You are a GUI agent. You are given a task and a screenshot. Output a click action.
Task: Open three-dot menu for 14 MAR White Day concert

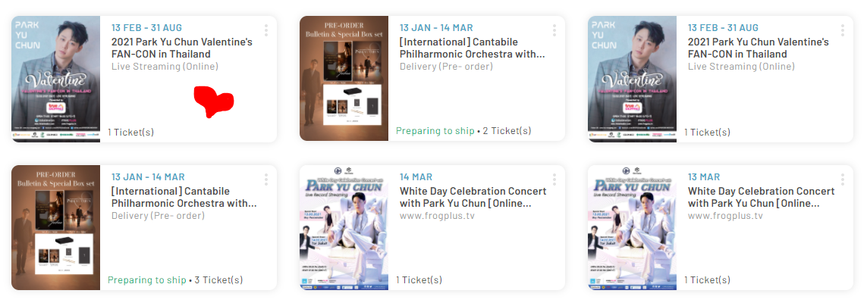click(554, 180)
